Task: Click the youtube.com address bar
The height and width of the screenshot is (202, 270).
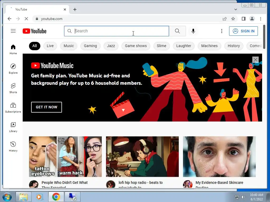Action: pos(127,19)
